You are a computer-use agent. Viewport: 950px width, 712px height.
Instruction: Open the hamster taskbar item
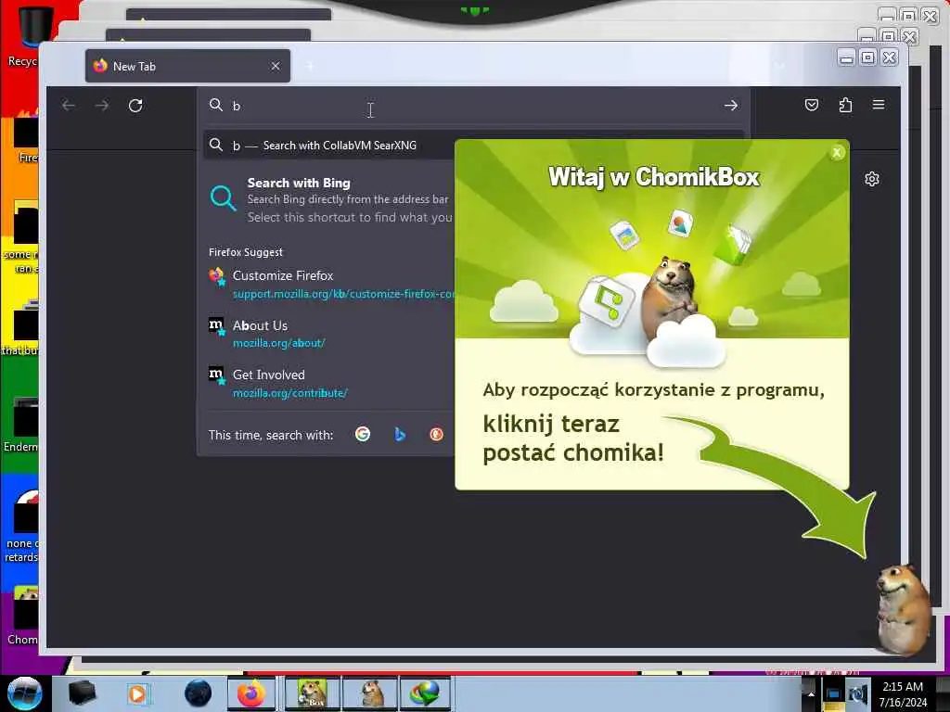point(370,693)
